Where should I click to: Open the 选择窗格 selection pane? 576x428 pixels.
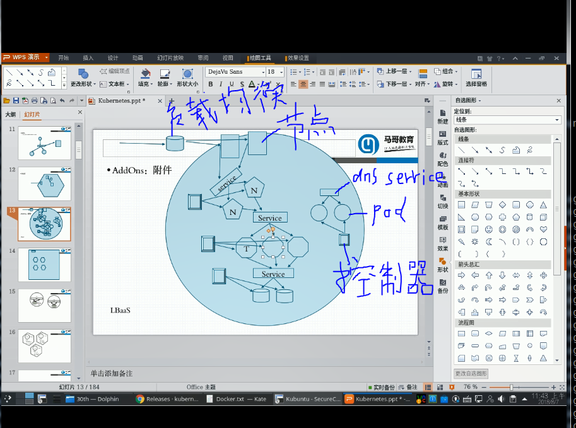(476, 78)
